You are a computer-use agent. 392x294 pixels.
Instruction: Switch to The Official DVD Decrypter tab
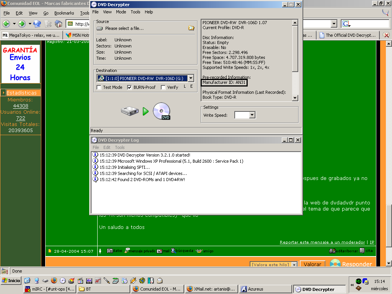click(x=348, y=35)
